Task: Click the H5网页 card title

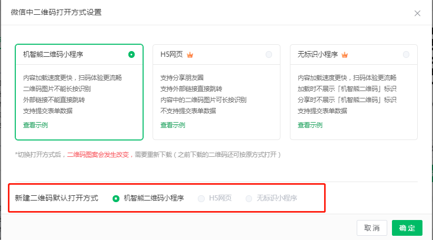Action: click(172, 54)
